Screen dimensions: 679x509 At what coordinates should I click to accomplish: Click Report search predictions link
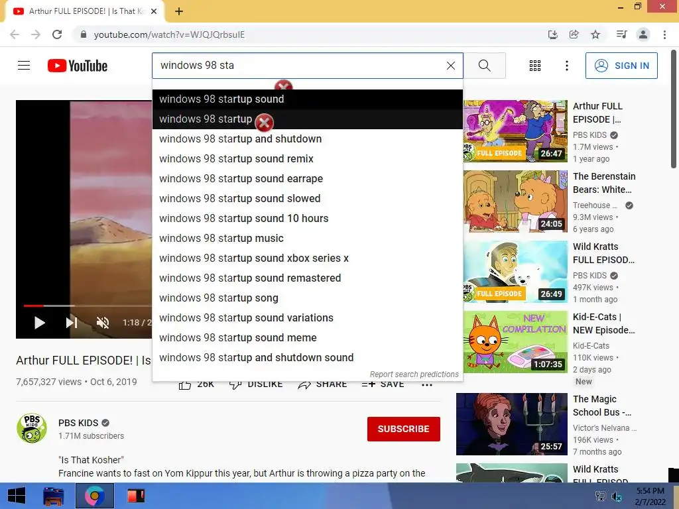(x=414, y=374)
